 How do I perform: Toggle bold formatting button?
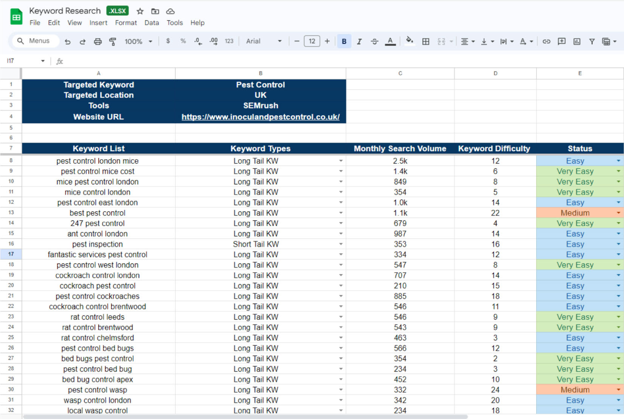(344, 42)
